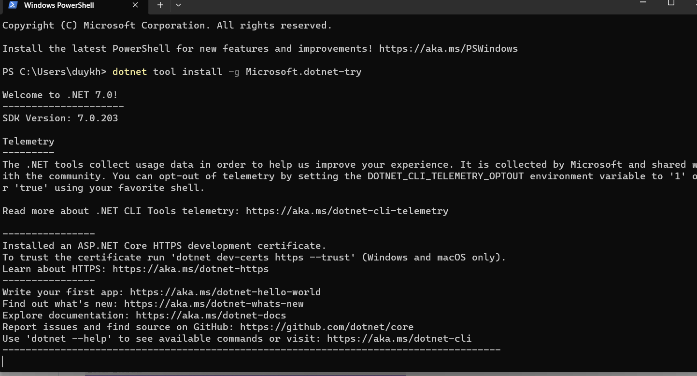Open the github.com/dotnet/core link
The height and width of the screenshot is (376, 697).
327,327
